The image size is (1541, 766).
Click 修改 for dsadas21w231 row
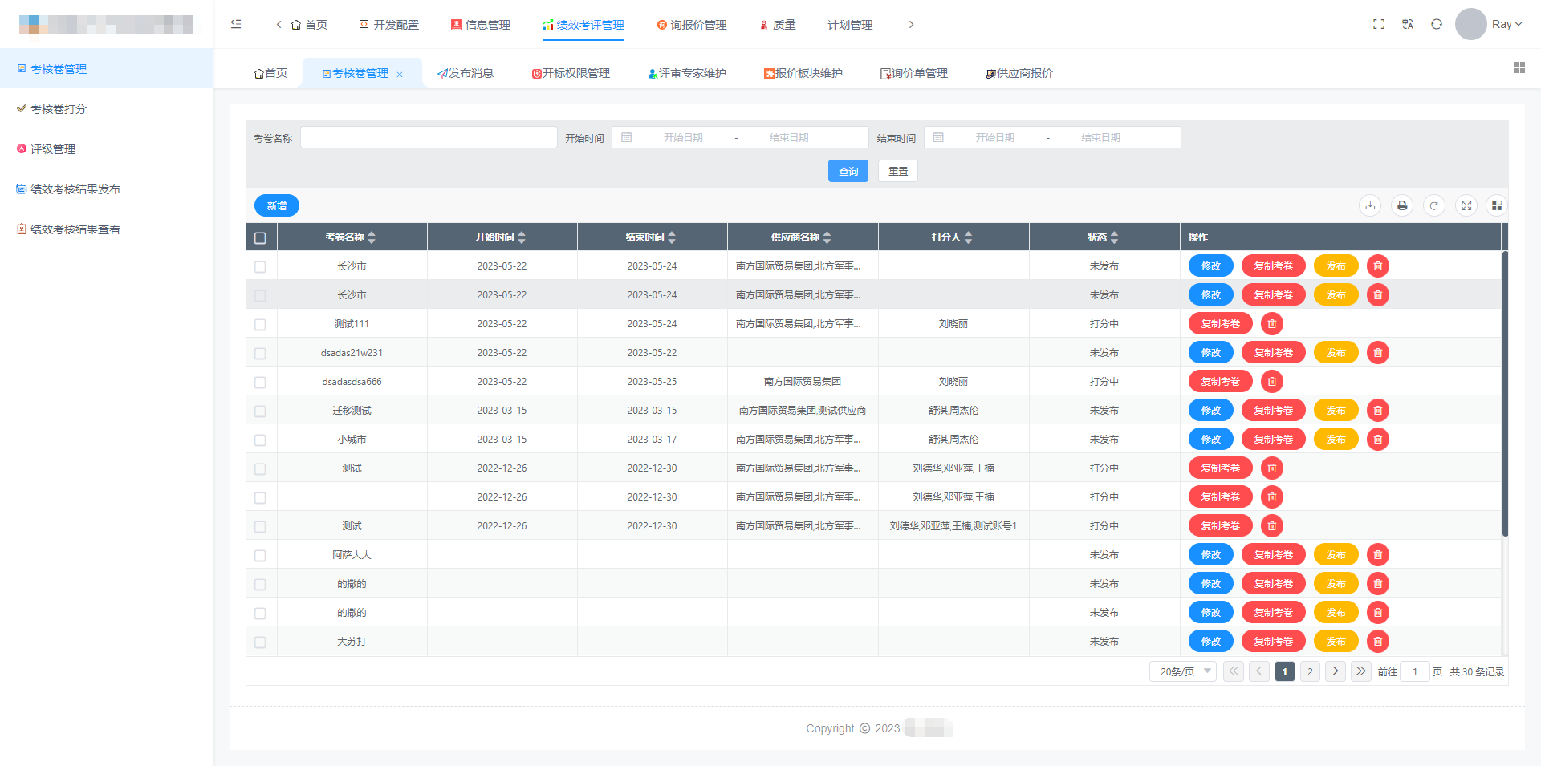click(x=1211, y=353)
